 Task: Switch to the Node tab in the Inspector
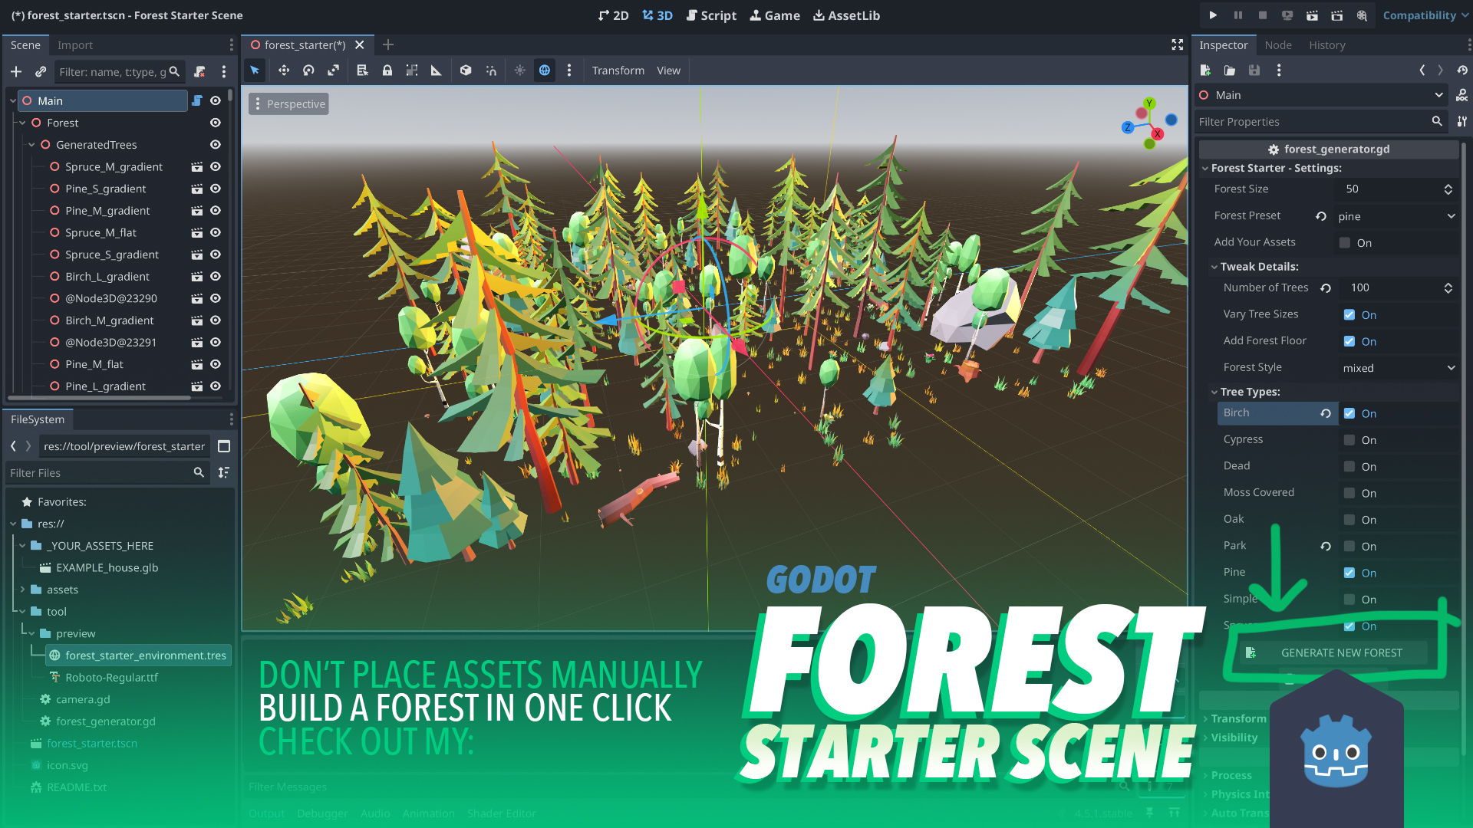1278,44
